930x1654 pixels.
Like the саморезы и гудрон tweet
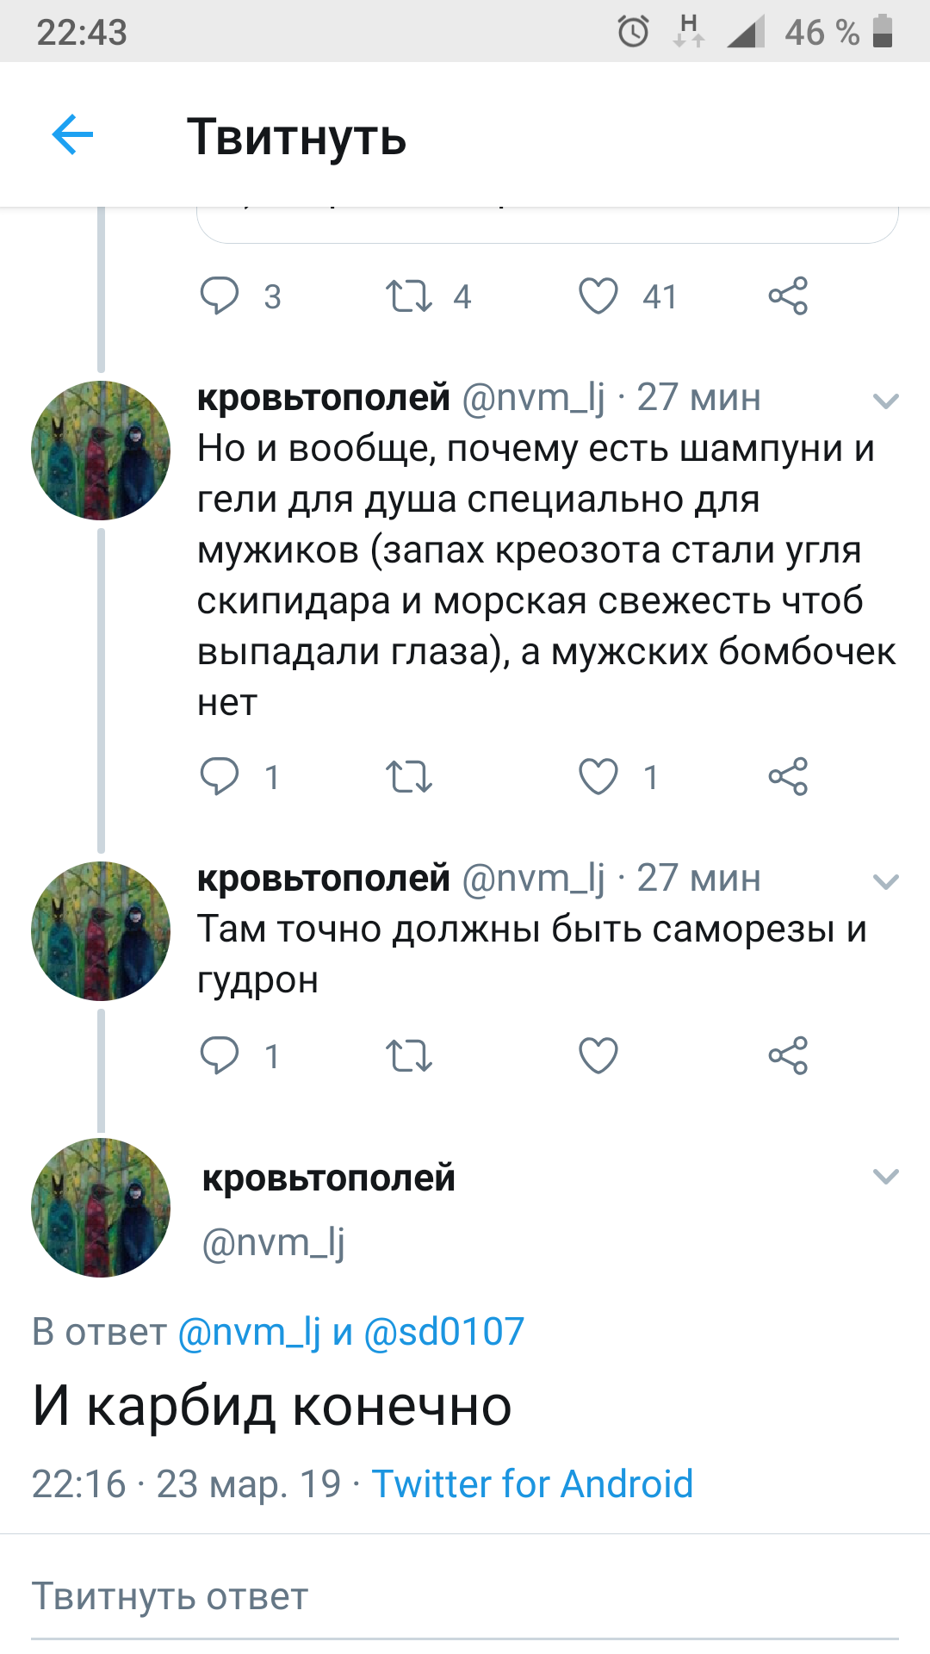click(x=598, y=1055)
